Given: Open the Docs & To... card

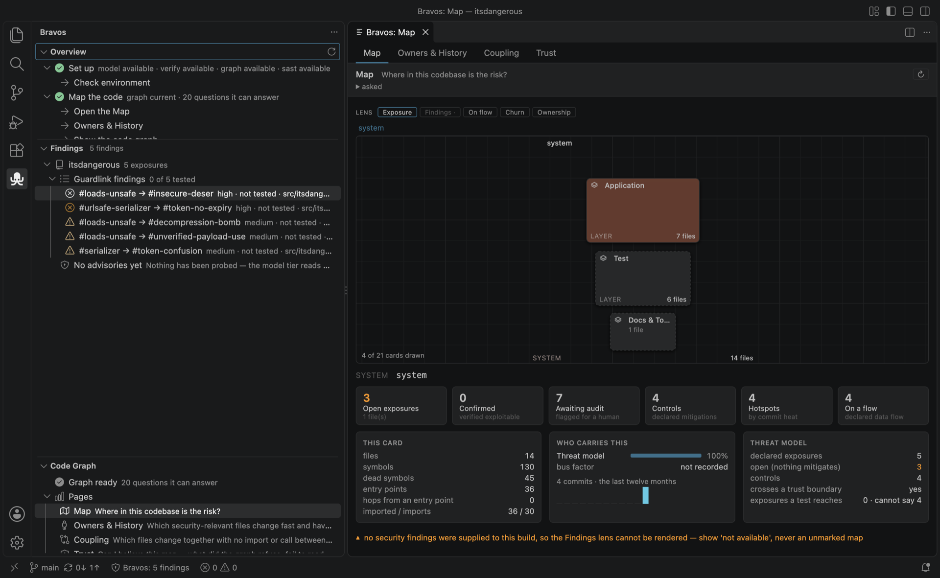Looking at the screenshot, I should pyautogui.click(x=643, y=331).
